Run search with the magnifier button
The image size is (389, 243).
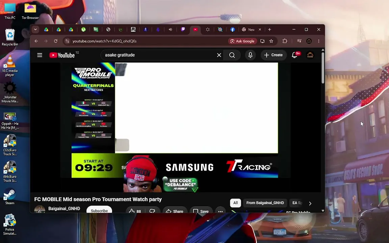232,55
